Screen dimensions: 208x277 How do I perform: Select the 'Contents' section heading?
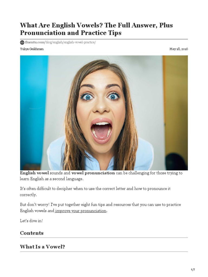(x=32, y=233)
